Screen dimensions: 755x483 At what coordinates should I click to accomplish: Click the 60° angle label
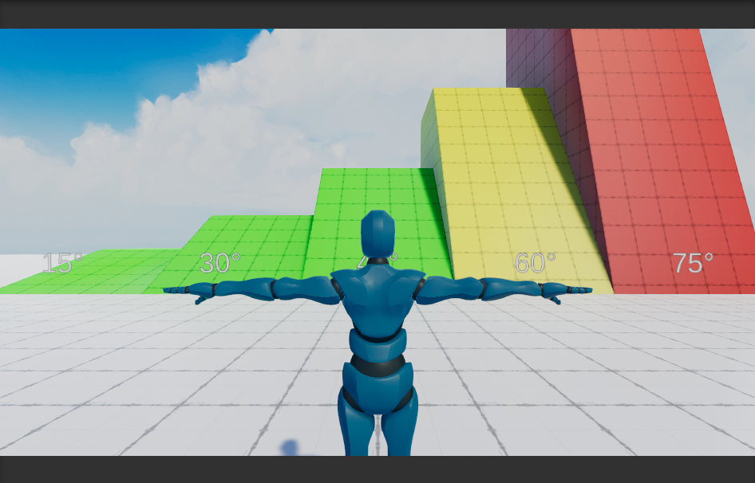pyautogui.click(x=535, y=261)
